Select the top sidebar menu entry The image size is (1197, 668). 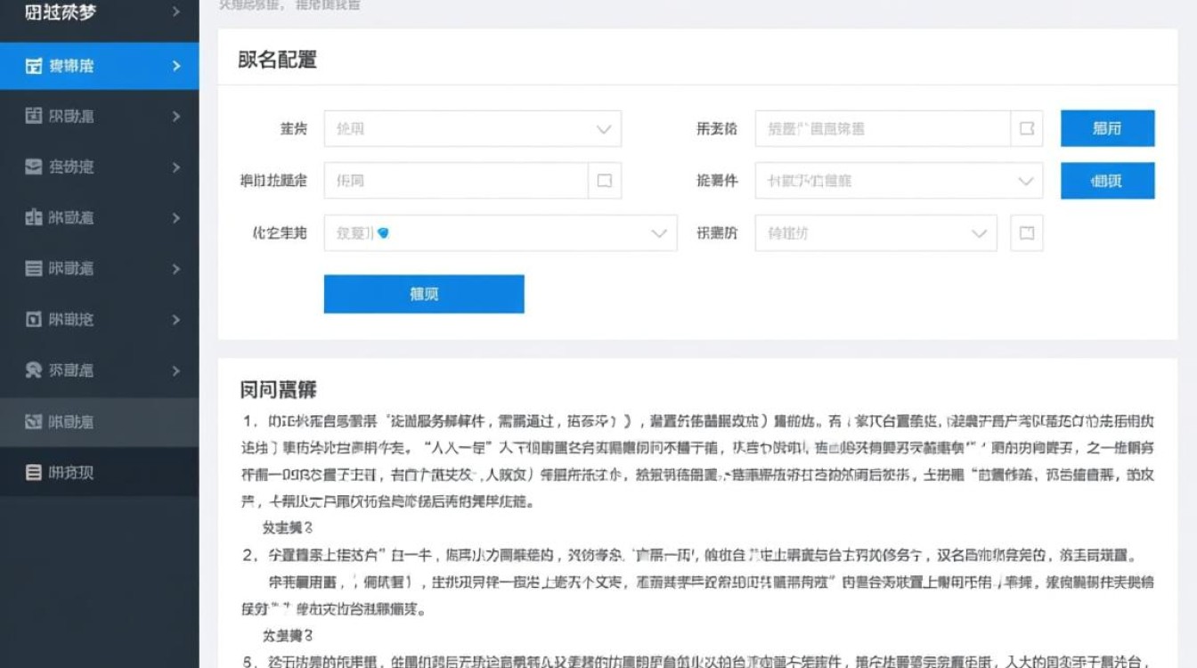pos(98,12)
